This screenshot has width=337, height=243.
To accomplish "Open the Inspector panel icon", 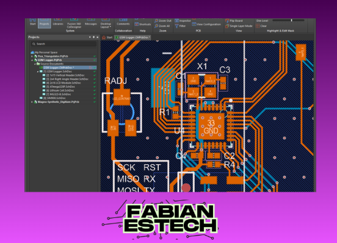I will [176, 21].
